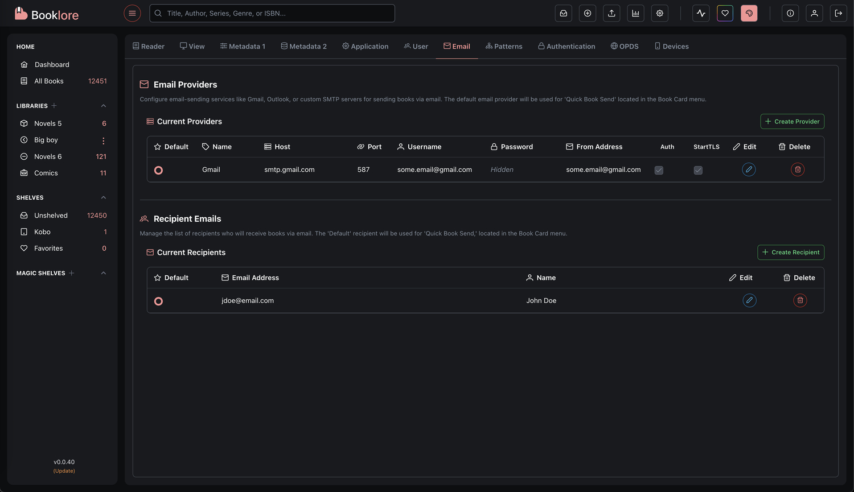Click the hamburger menu toggle icon
Viewport: 854px width, 492px height.
[x=132, y=13]
